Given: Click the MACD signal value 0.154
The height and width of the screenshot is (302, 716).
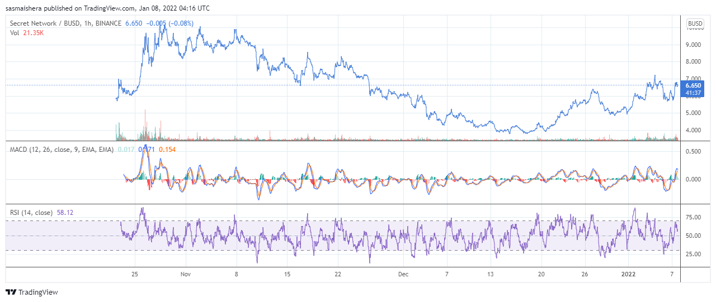Looking at the screenshot, I should 167,150.
